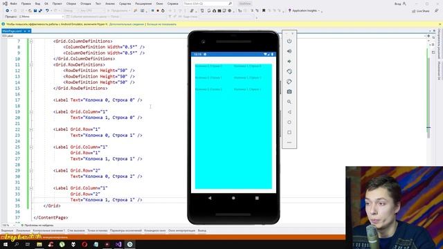Click the emulator sidebar overview square icon
The image size is (443, 249).
[x=289, y=132]
